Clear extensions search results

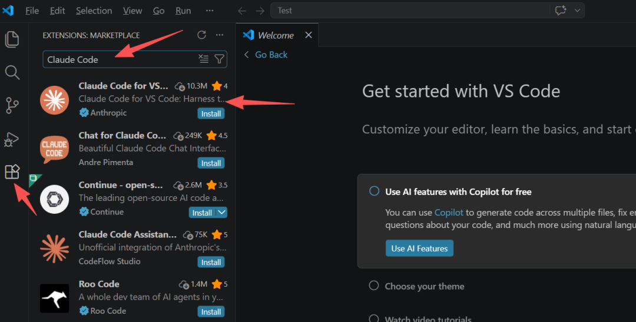(204, 59)
